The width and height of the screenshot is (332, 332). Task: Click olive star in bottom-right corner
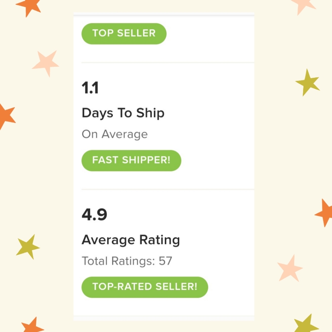pyautogui.click(x=306, y=324)
